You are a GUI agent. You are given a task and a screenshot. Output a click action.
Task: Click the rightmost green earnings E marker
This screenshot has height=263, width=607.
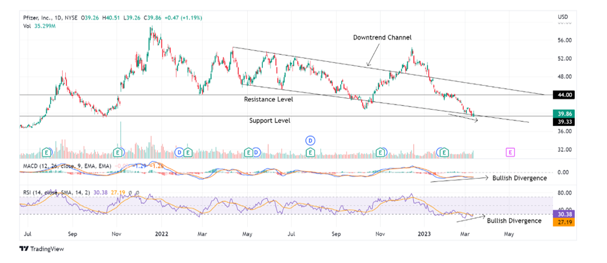pyautogui.click(x=445, y=153)
